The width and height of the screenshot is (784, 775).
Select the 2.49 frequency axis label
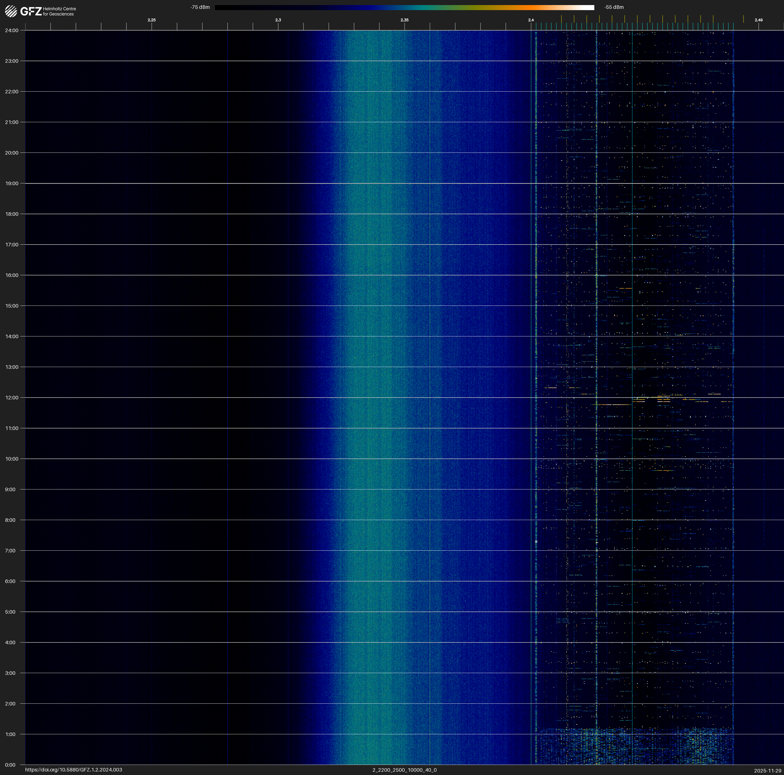tap(758, 20)
